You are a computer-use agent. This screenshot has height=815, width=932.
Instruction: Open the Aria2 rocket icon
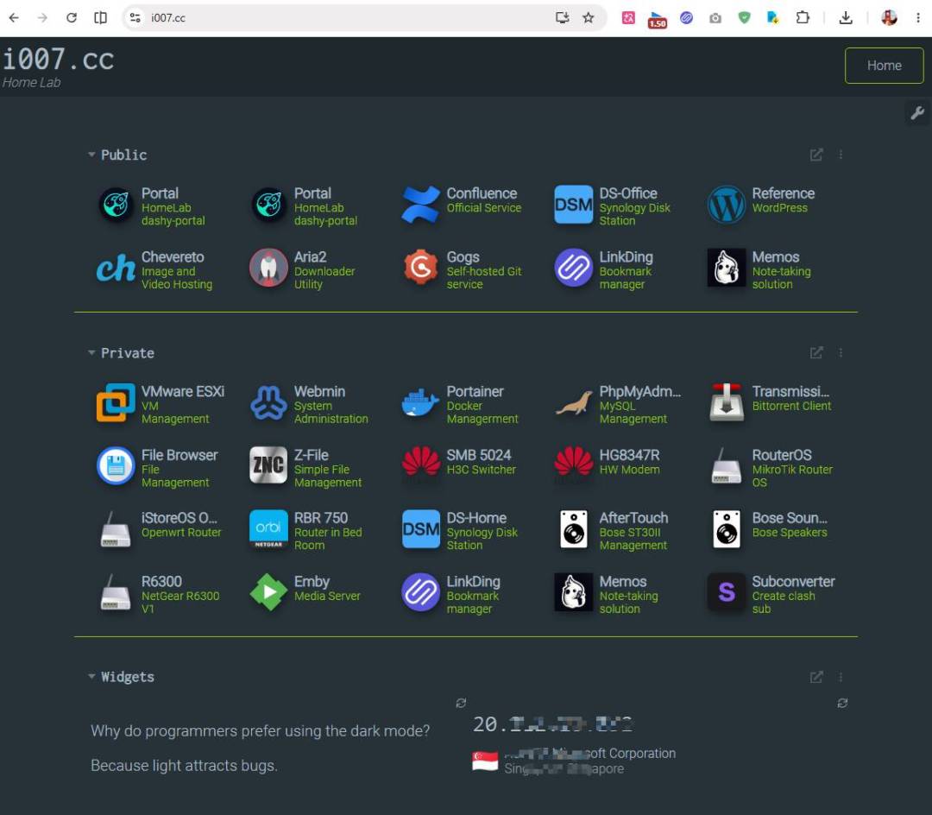(x=268, y=269)
